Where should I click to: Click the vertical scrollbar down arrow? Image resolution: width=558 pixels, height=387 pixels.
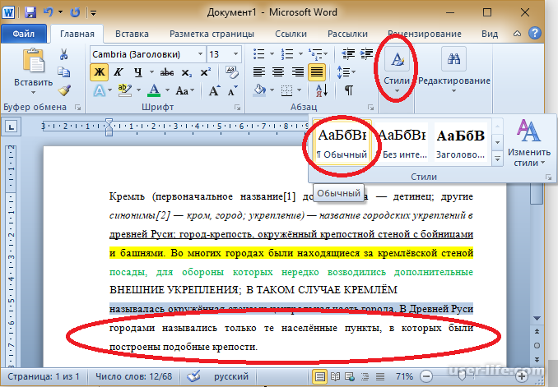(537, 318)
